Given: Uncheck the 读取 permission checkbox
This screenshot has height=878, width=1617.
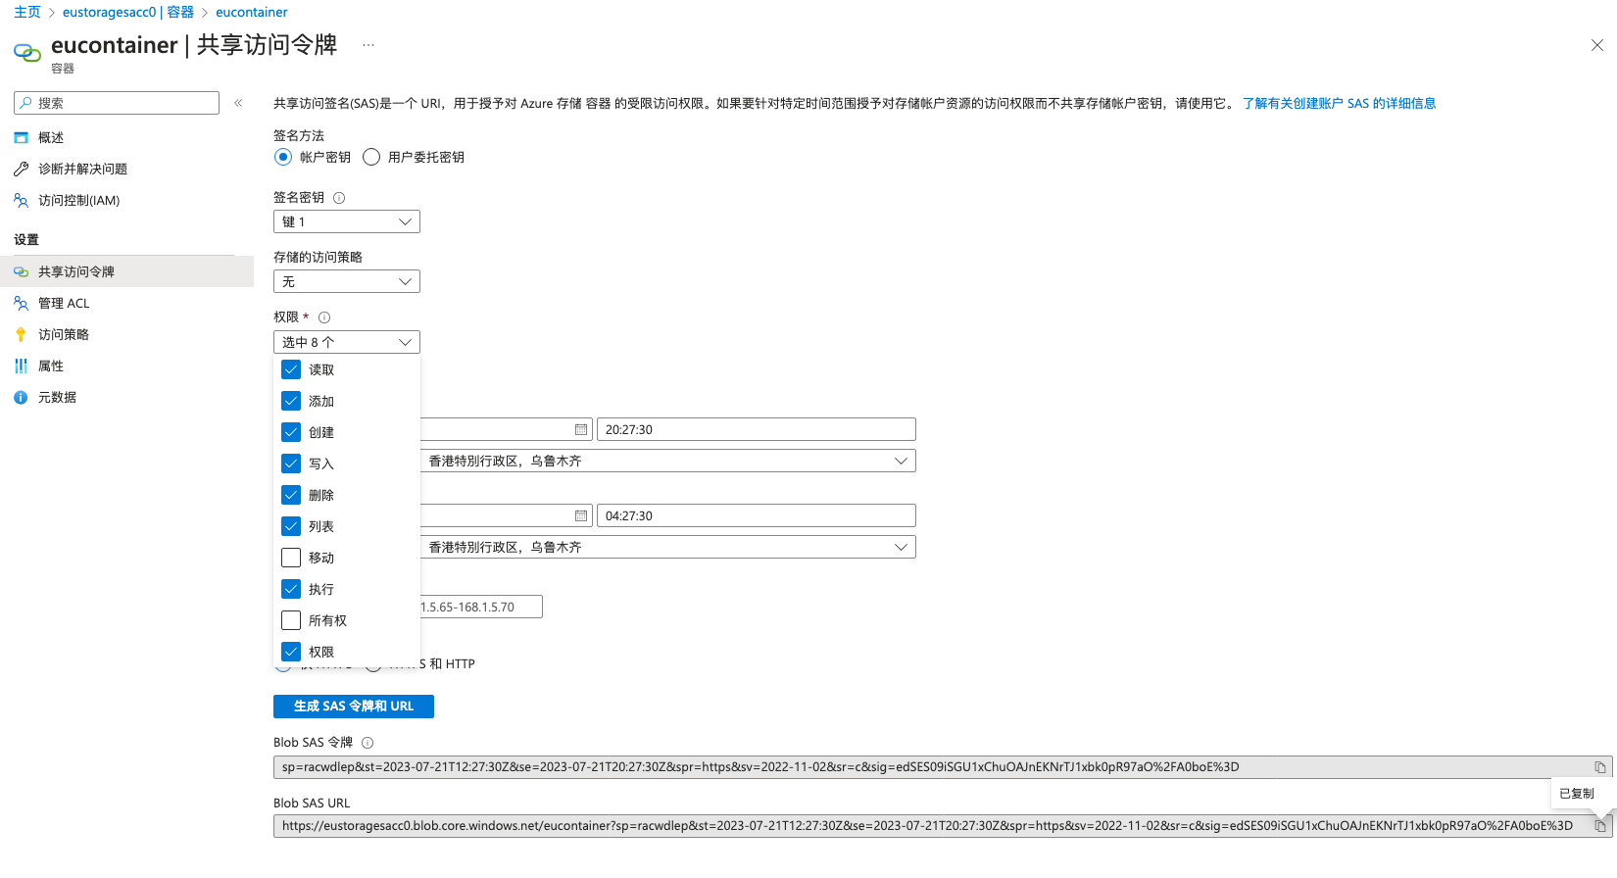Looking at the screenshot, I should point(291,369).
